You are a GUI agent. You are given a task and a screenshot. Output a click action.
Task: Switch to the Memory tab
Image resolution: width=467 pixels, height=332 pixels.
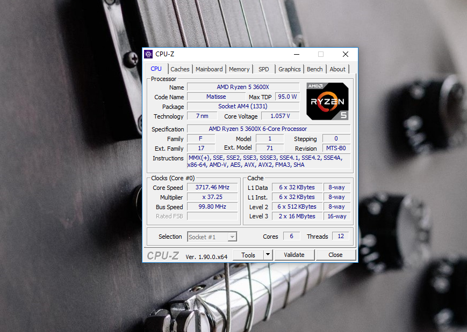point(239,69)
